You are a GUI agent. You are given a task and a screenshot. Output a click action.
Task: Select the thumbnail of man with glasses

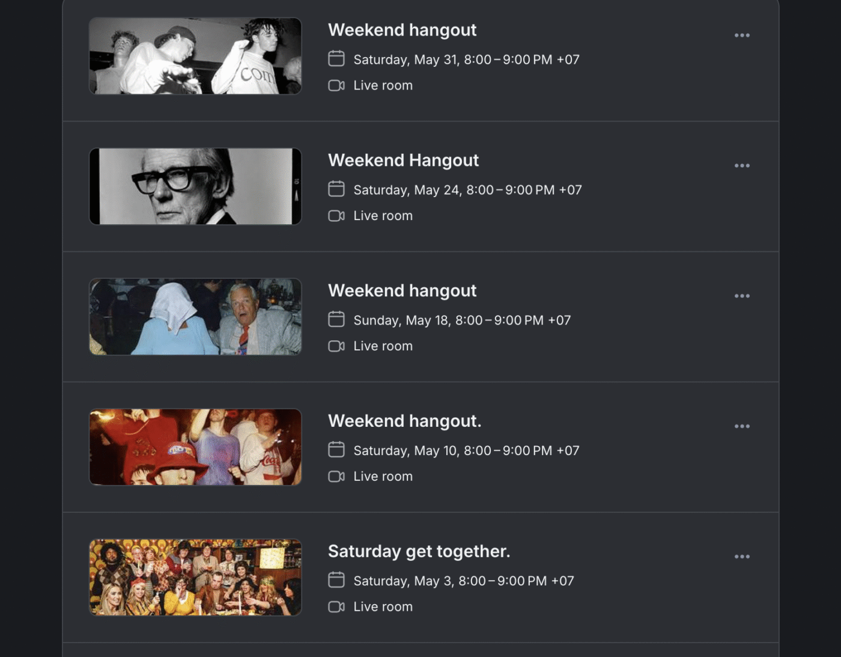tap(195, 186)
